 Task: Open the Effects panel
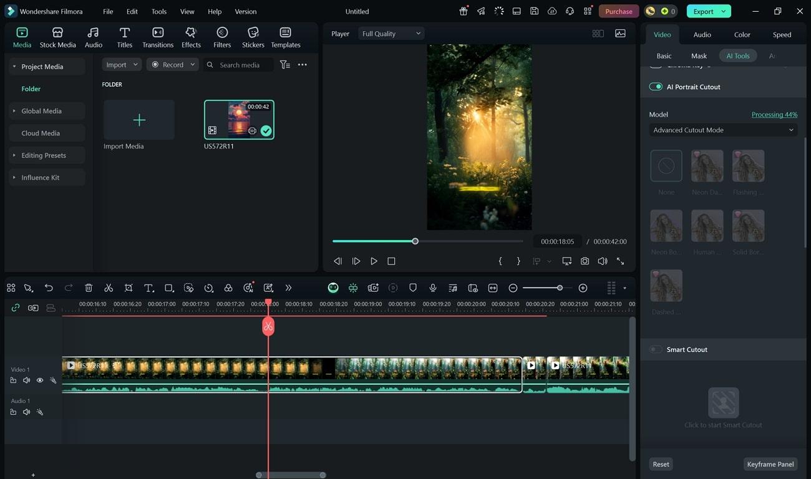(191, 37)
